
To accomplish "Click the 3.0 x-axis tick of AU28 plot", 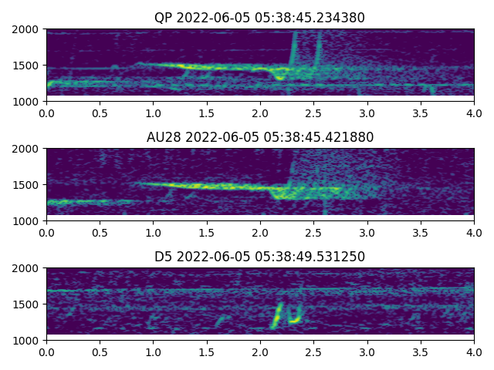I will (367, 233).
